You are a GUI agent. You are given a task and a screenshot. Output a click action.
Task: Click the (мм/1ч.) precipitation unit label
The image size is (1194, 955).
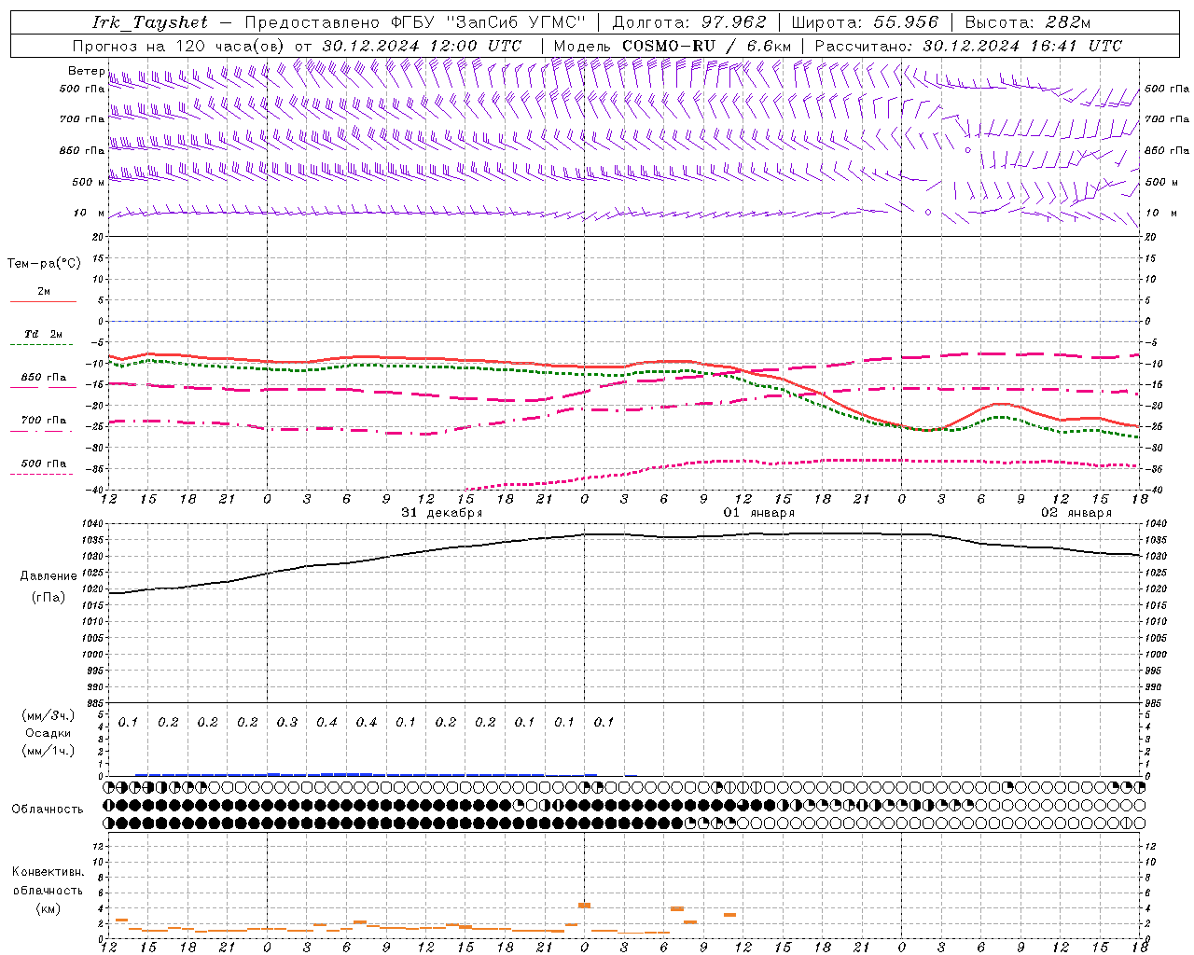click(49, 751)
